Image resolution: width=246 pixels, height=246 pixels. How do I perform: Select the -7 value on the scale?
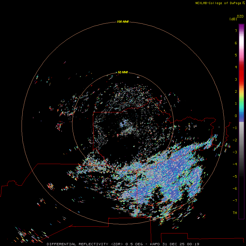click(x=235, y=201)
